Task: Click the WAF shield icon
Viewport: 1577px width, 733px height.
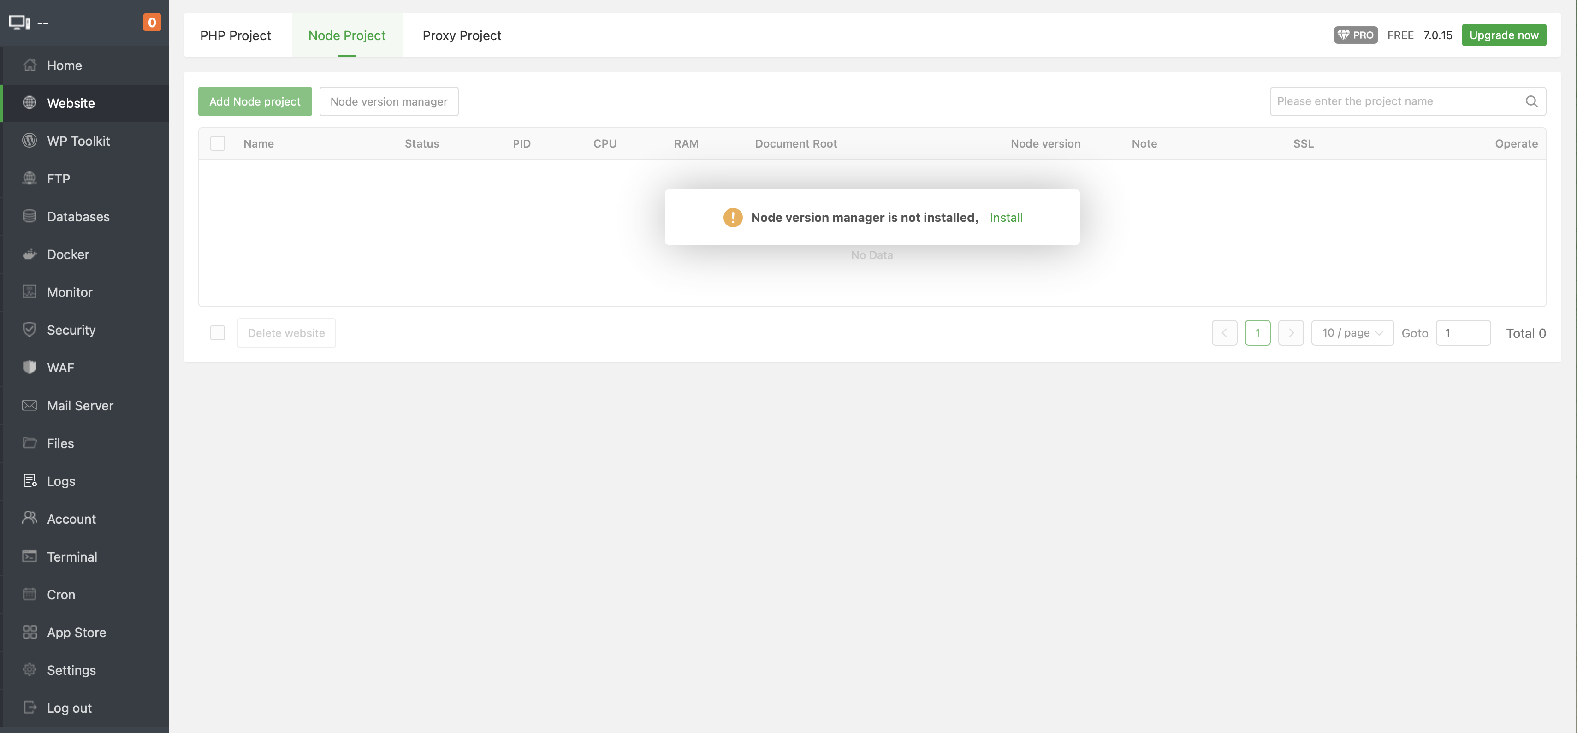Action: pos(30,368)
